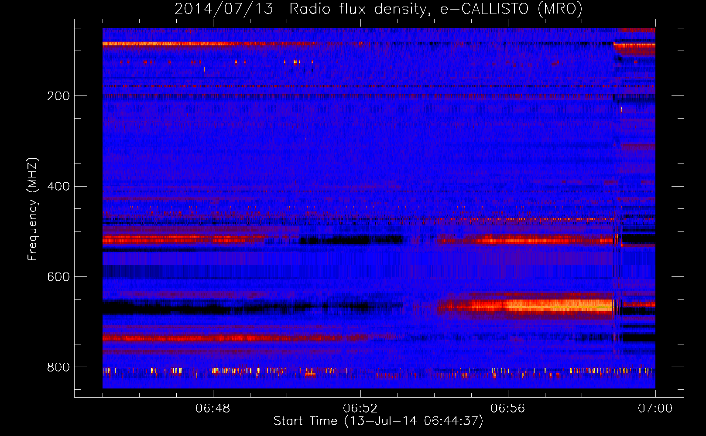Click the 06:52 time tick label
Screen dimensions: 706x436
coord(360,409)
